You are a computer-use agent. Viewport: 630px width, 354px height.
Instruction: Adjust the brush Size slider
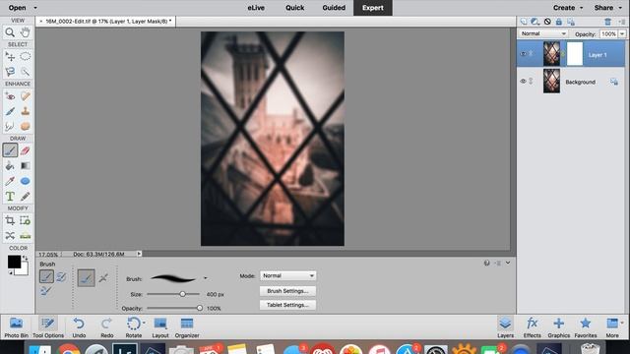coord(182,294)
